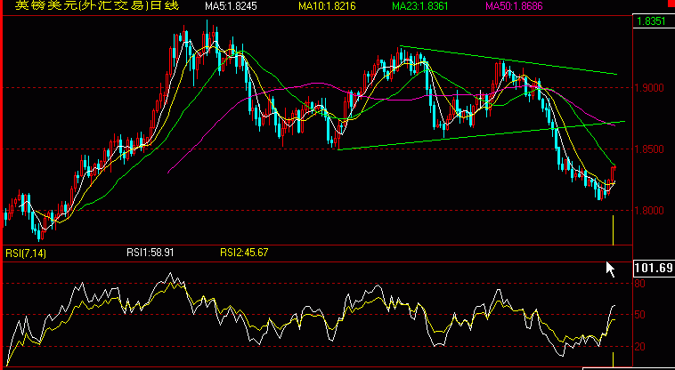
Task: Click the 1.8000 price axis label
Action: click(x=649, y=211)
